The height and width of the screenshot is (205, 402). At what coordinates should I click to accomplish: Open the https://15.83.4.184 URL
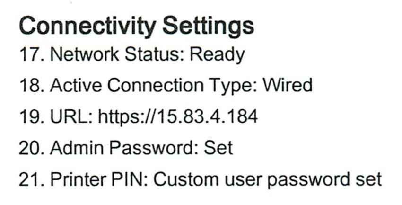178,117
